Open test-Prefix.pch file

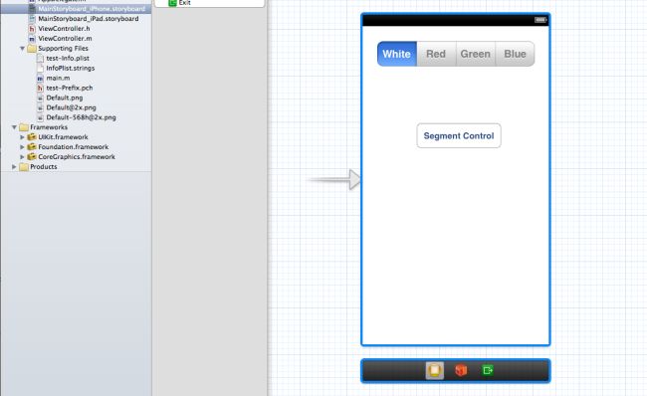[x=70, y=88]
